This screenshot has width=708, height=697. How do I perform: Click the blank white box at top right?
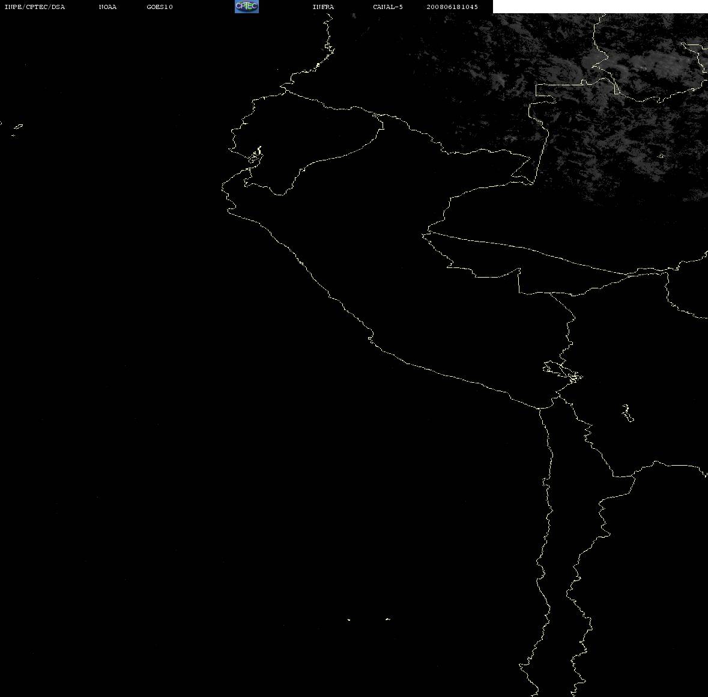pos(600,7)
